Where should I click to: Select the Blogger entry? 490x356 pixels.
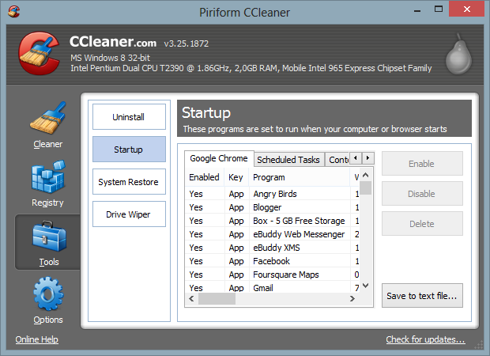coord(272,207)
